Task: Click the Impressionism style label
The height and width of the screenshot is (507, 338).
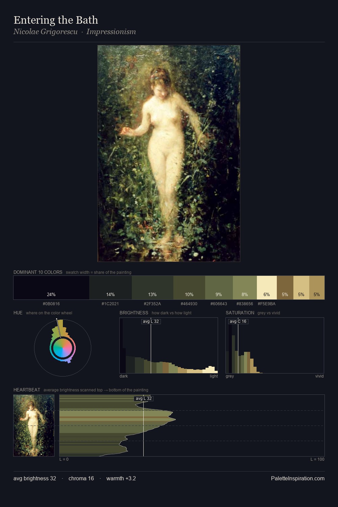Action: [x=111, y=32]
